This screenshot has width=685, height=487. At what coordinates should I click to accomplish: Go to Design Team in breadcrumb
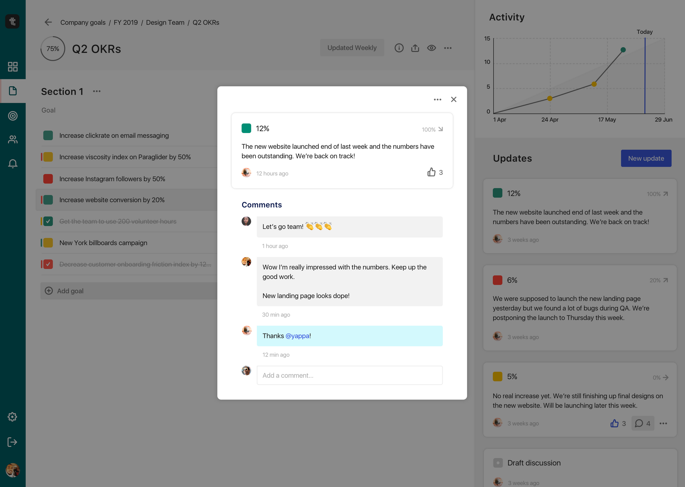[165, 22]
